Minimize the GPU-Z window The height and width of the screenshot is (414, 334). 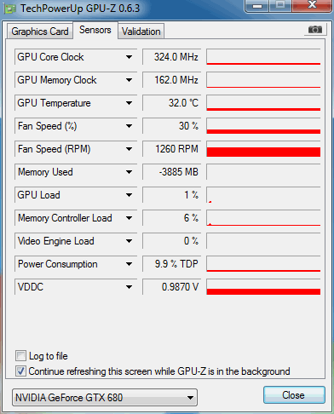tap(256, 6)
